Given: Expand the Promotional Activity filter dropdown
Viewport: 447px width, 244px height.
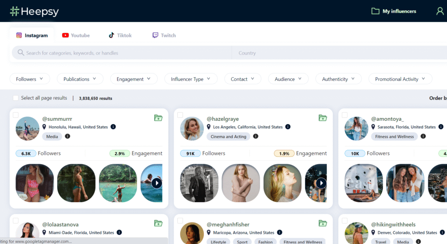Looking at the screenshot, I should coord(400,79).
